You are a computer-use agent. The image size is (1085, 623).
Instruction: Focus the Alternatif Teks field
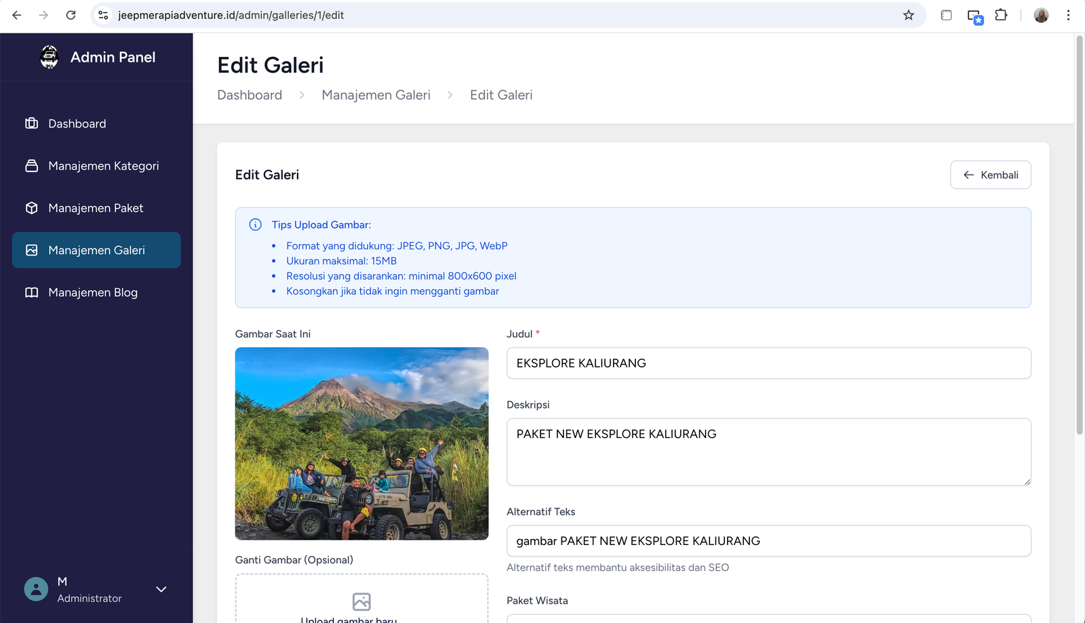click(x=768, y=541)
